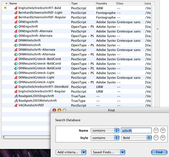Select the BernhardSchoenschriftEF-Light font name

(40, 13)
